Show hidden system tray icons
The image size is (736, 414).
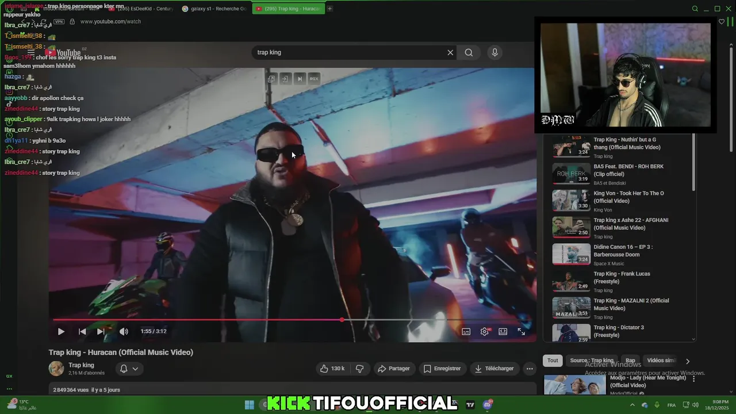(x=632, y=405)
